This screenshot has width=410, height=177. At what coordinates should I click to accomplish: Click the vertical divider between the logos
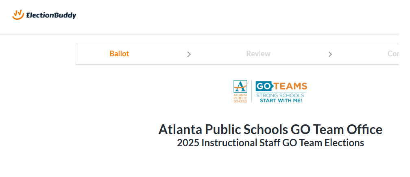click(x=251, y=91)
